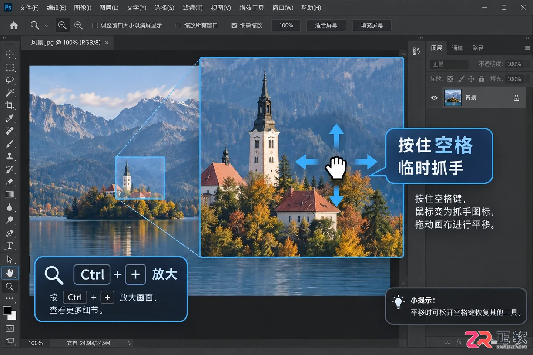Select the Rectangular Marquee tool
533x355 pixels.
[x=10, y=67]
